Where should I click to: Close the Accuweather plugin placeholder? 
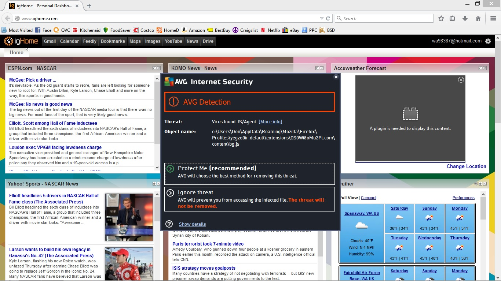(461, 80)
